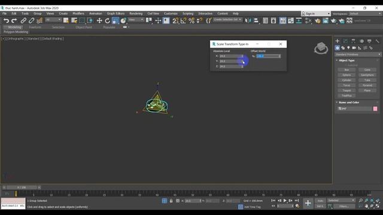Screen dimensions: 383x215
Task: Open the Graph Editors menu
Action: tap(115, 13)
